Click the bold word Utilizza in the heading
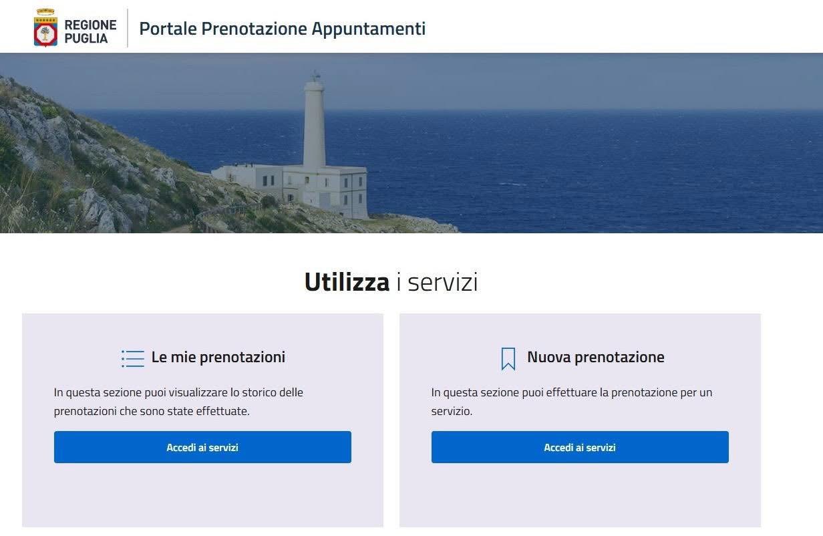The width and height of the screenshot is (823, 536). (x=347, y=282)
